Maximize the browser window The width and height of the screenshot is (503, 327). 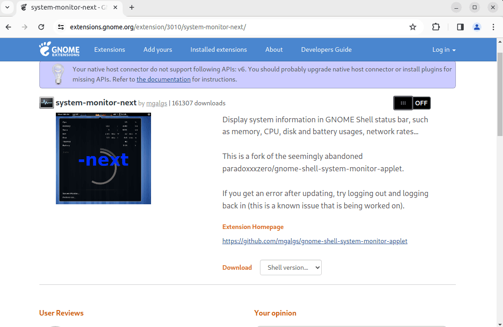point(475,7)
